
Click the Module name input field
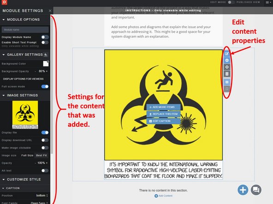pyautogui.click(x=25, y=30)
